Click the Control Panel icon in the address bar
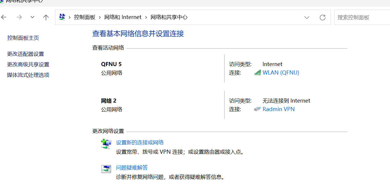Viewport: 390px width, 192px height. point(62,17)
